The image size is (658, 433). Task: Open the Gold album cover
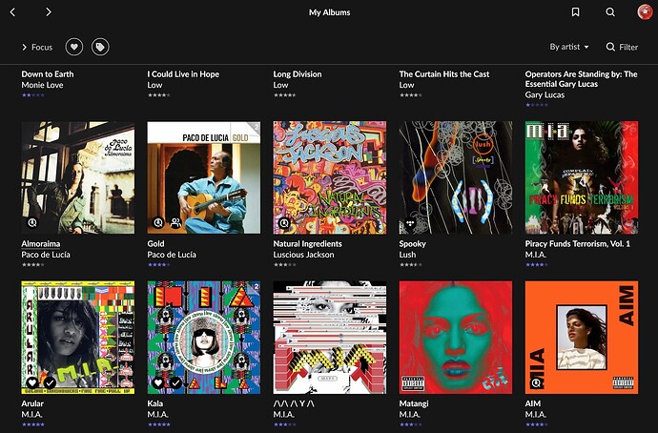click(x=203, y=177)
